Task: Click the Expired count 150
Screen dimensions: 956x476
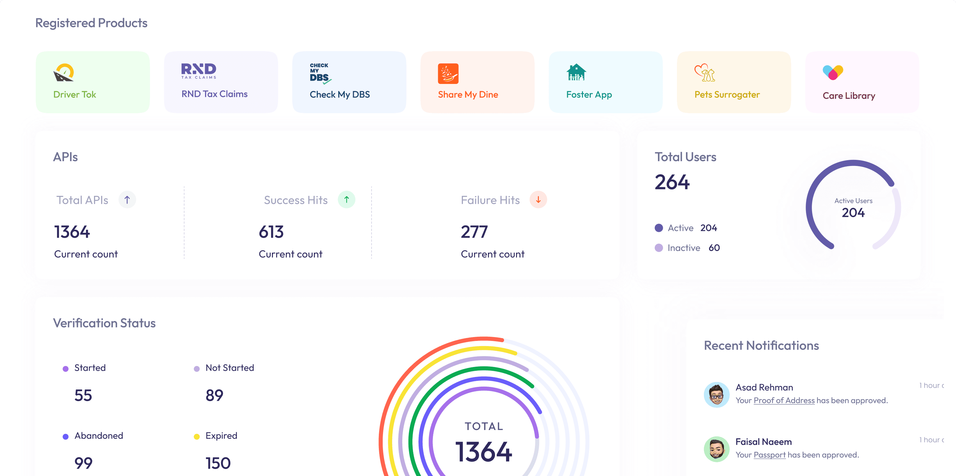Action: 218,463
